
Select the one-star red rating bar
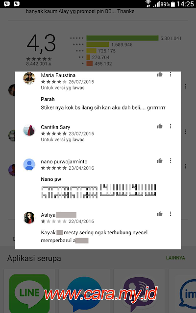pos(89,64)
